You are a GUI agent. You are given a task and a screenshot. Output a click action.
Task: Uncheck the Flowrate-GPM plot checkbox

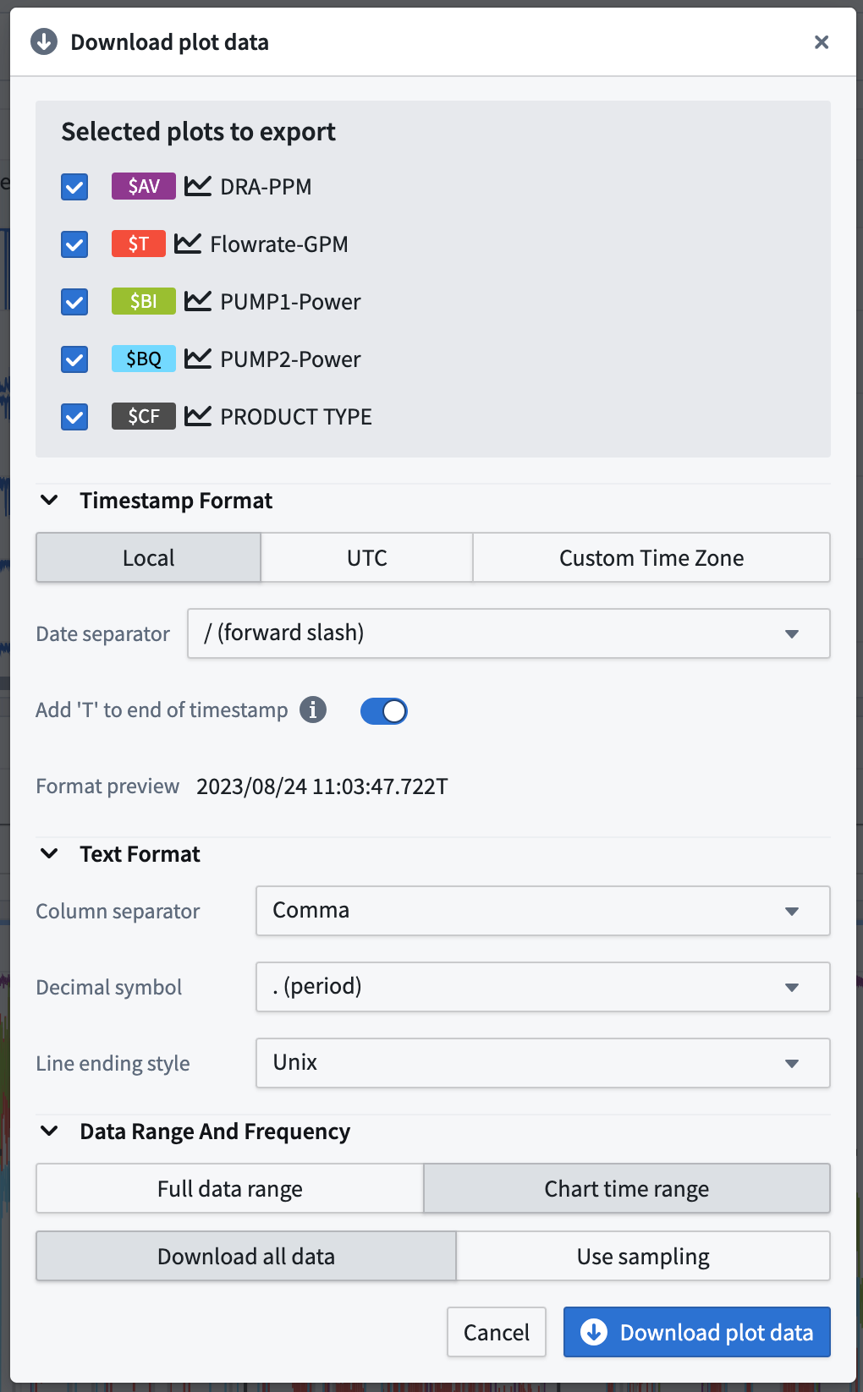74,244
